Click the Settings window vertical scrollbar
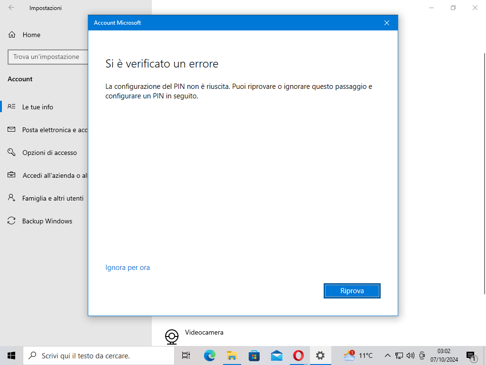 coord(485,174)
